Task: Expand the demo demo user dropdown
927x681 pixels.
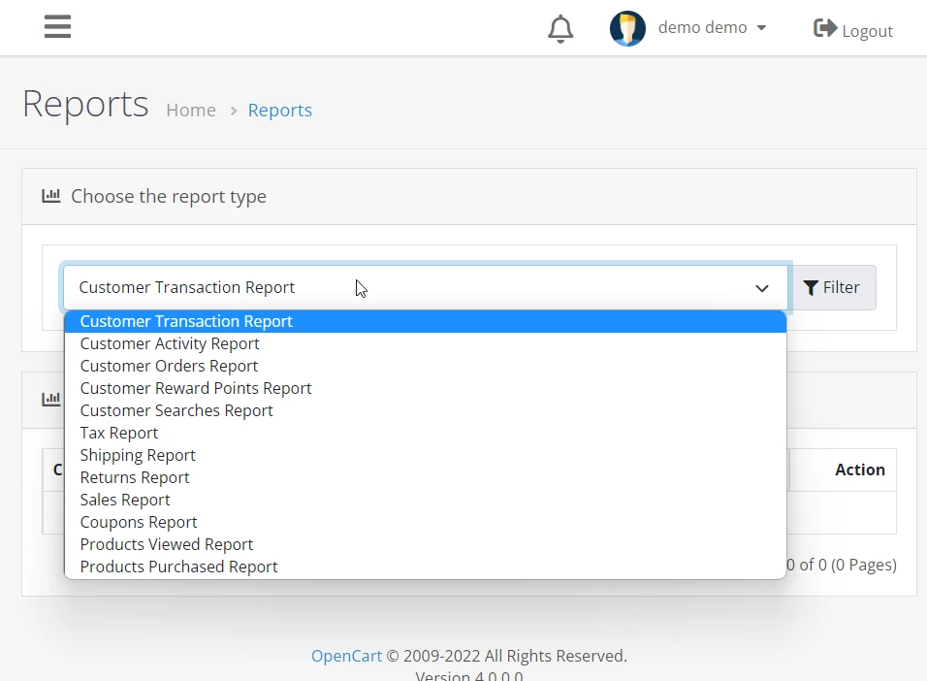Action: pyautogui.click(x=712, y=28)
